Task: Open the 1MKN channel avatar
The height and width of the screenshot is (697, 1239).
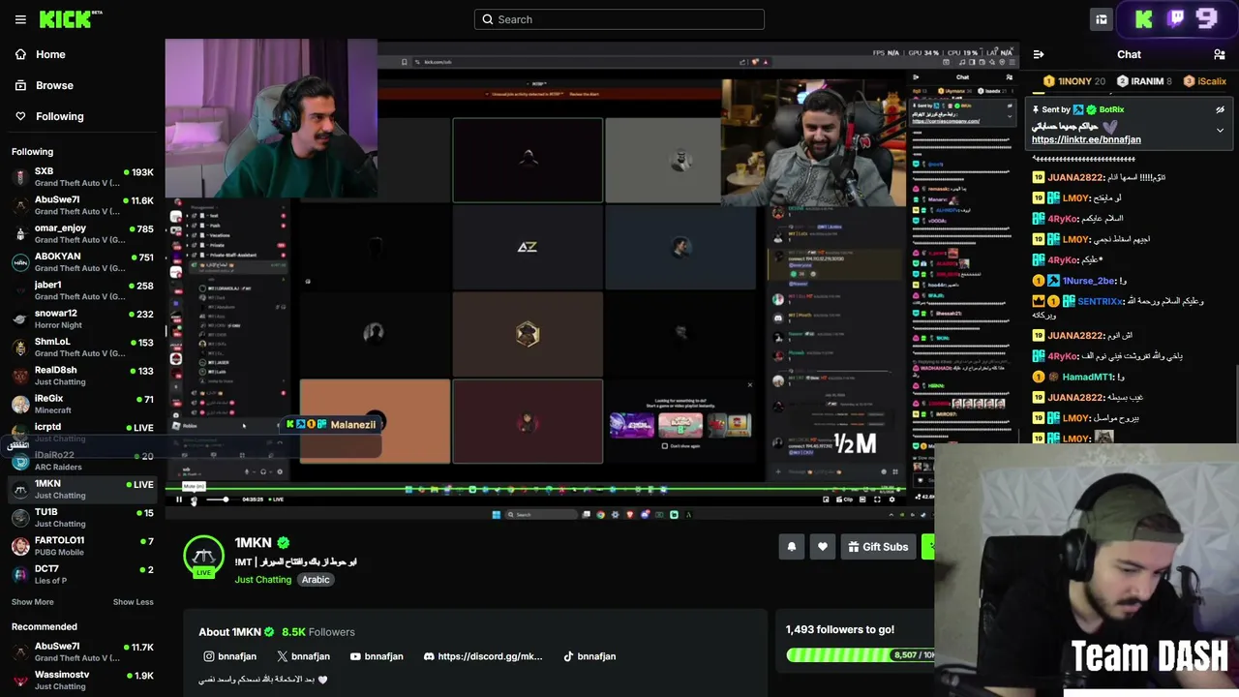Action: [x=203, y=556]
